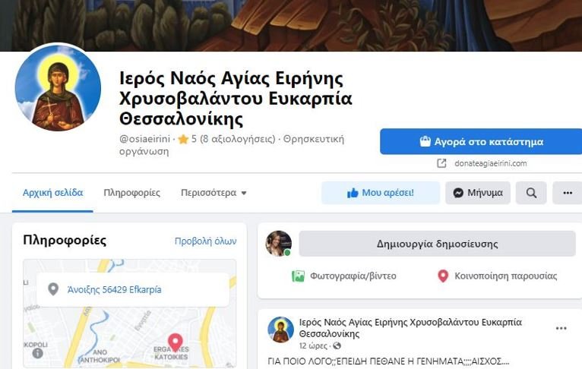Open the post's three-dots options menu
582x369 pixels.
pyautogui.click(x=561, y=328)
